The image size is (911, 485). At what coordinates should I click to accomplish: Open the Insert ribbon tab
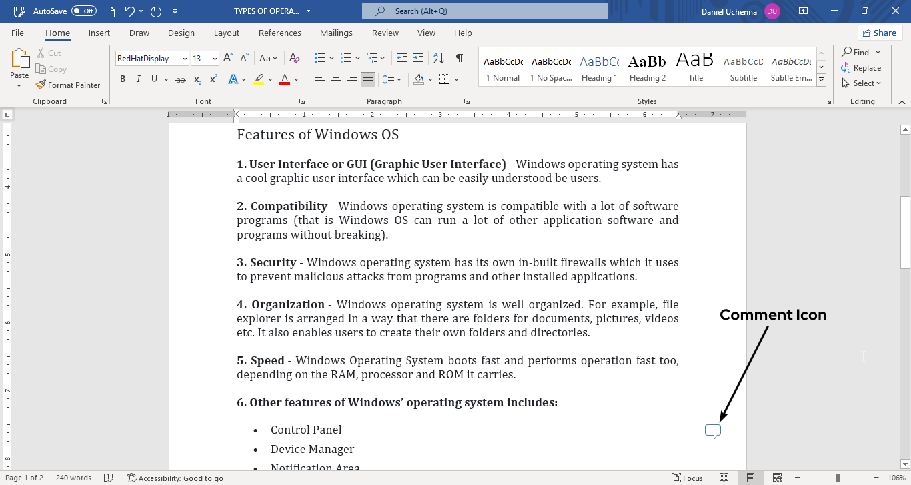pos(99,33)
